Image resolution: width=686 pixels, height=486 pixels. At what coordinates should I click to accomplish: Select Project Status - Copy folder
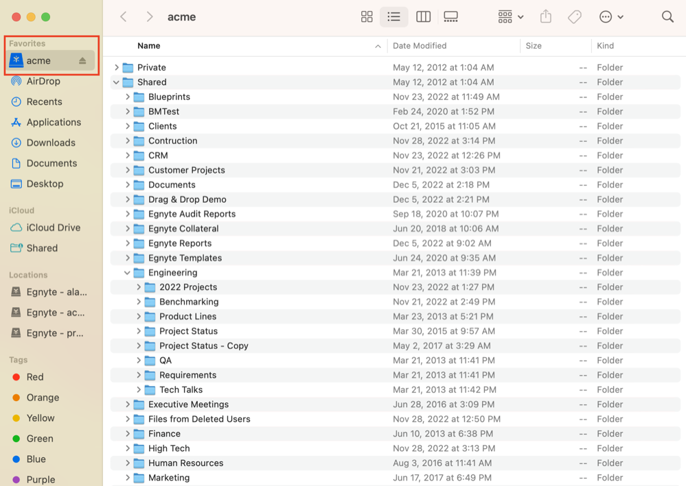(x=396, y=346)
